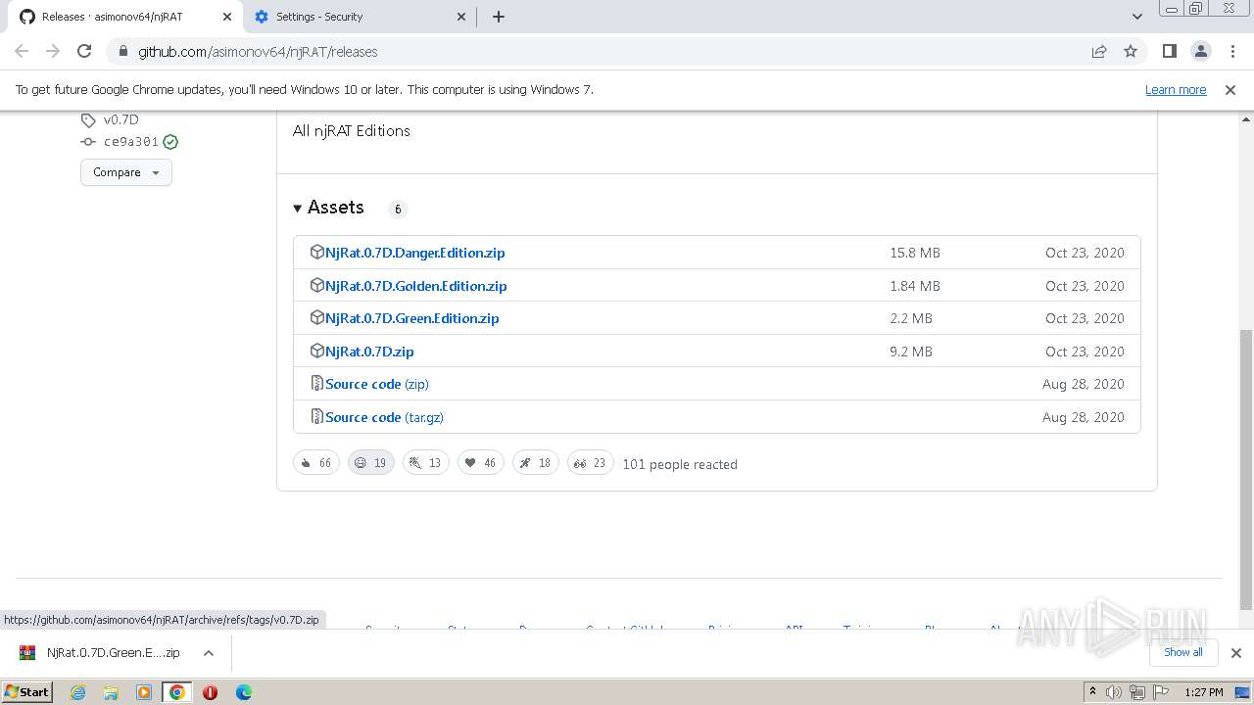Open Microsoft Edge from taskbar
1254x705 pixels.
(243, 691)
